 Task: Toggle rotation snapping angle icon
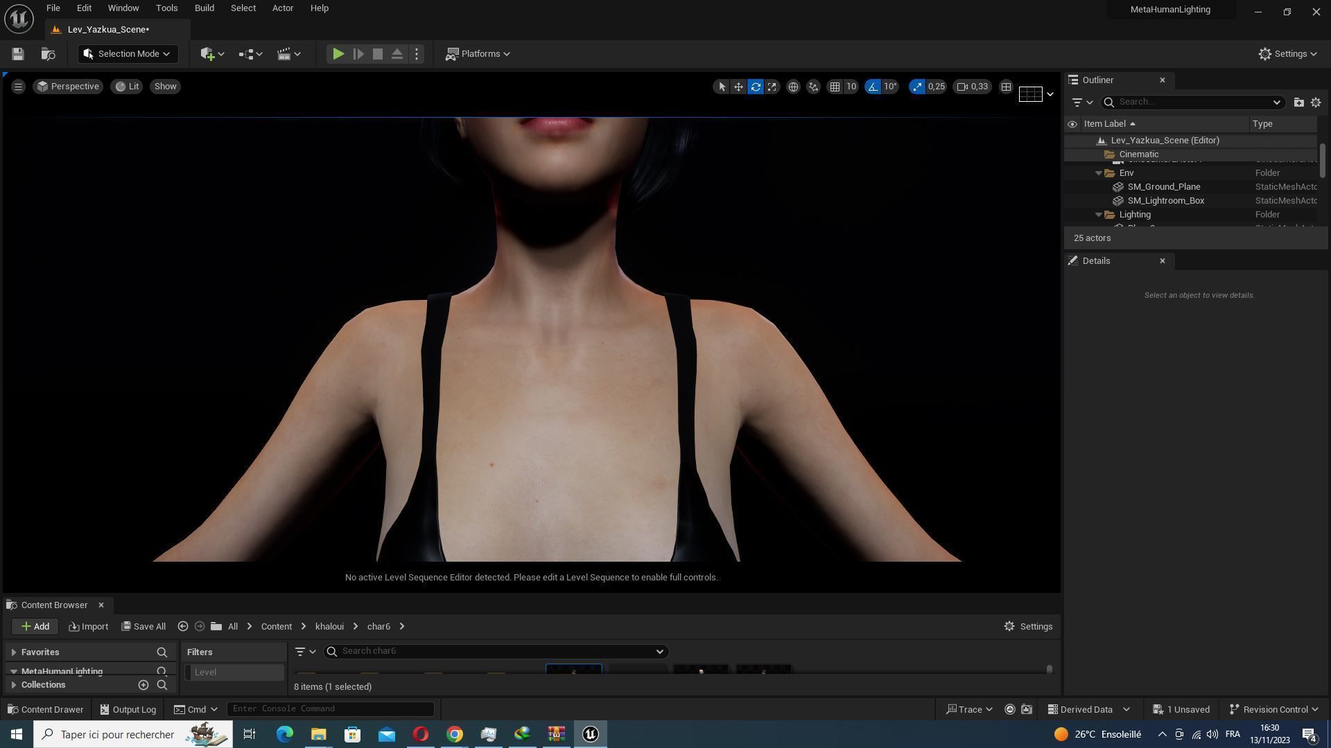tap(873, 87)
